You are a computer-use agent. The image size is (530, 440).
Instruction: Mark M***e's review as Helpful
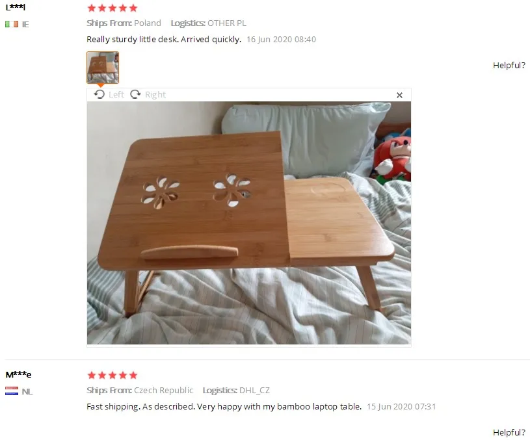pos(509,432)
